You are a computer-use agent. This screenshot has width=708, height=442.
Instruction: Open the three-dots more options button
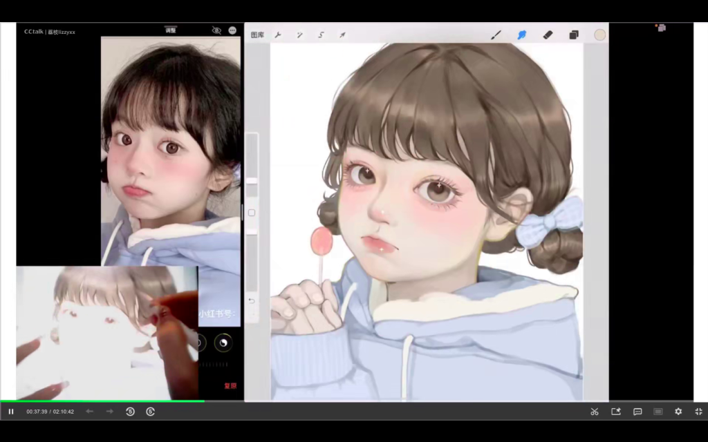[232, 30]
